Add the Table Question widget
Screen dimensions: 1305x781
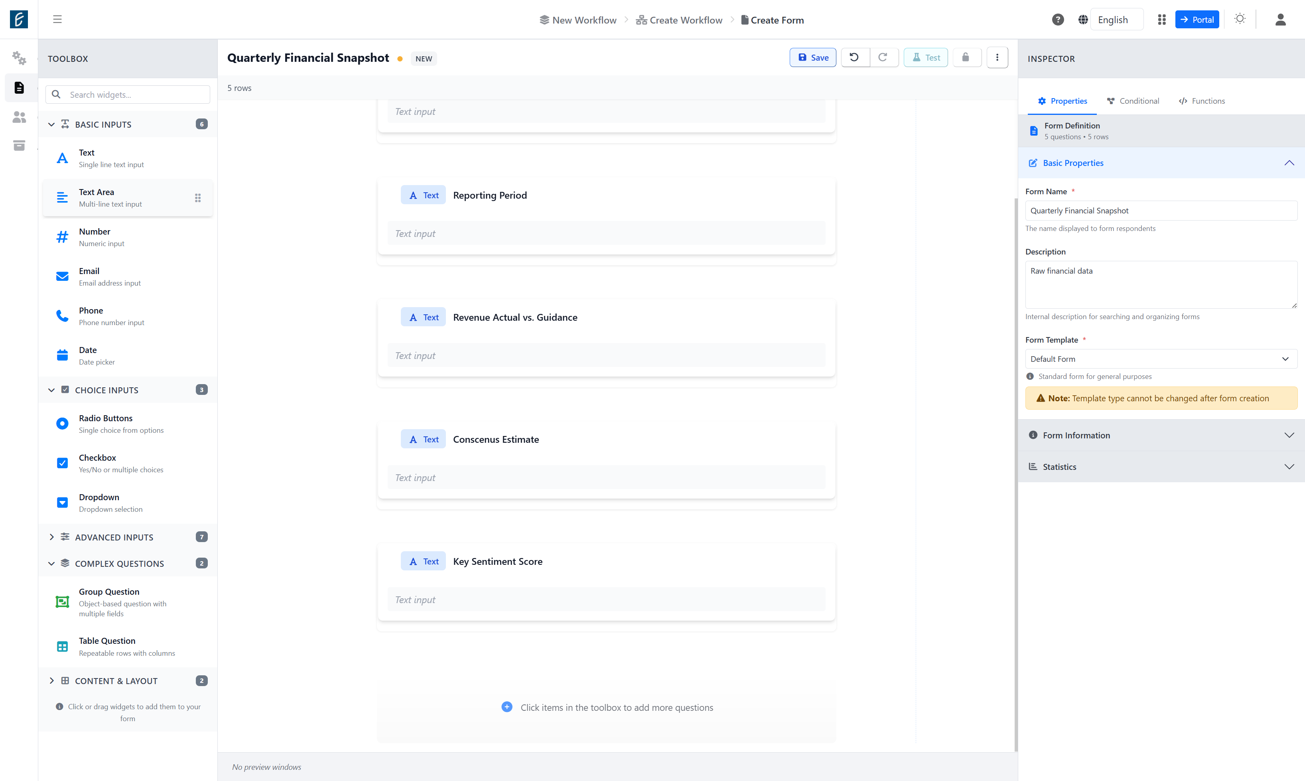[128, 647]
